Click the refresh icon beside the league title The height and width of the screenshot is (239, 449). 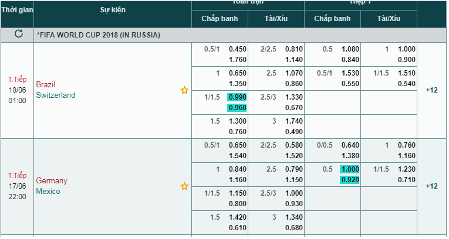(18, 35)
